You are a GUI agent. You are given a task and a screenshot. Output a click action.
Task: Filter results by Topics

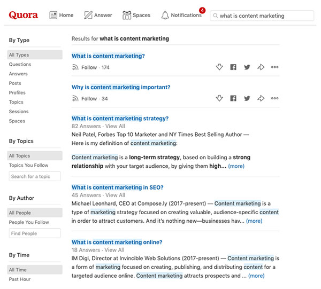click(16, 102)
